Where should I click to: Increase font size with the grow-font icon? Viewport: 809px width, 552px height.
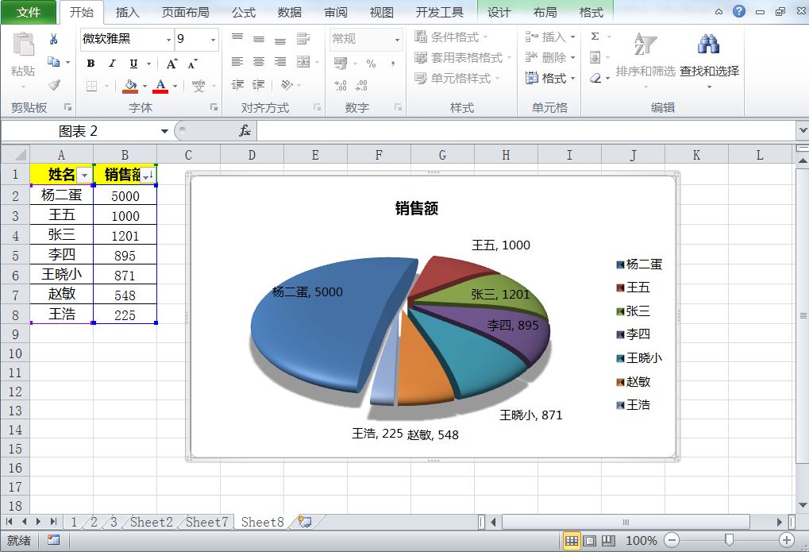pos(171,64)
